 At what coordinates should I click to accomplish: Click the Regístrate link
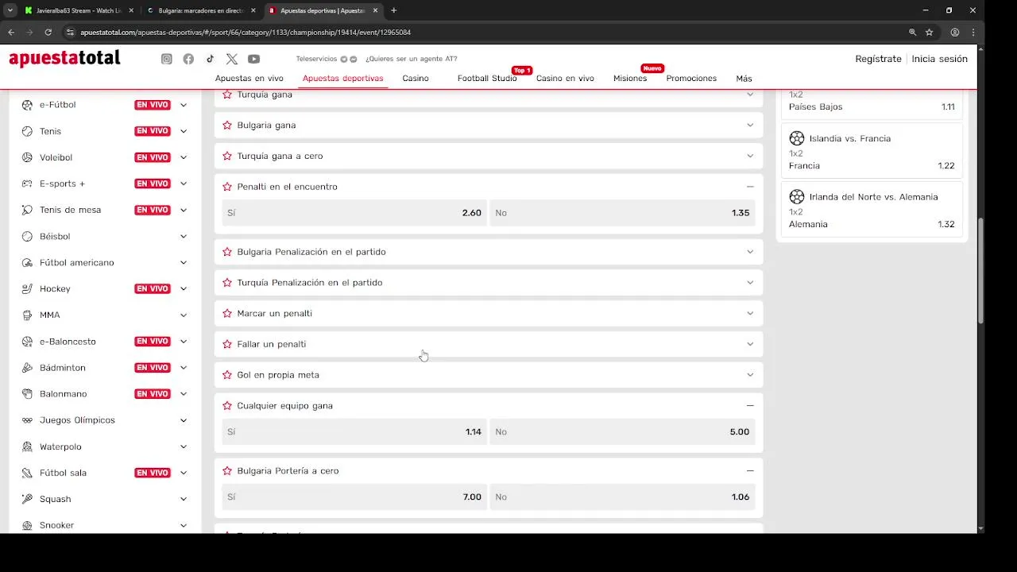pos(878,59)
